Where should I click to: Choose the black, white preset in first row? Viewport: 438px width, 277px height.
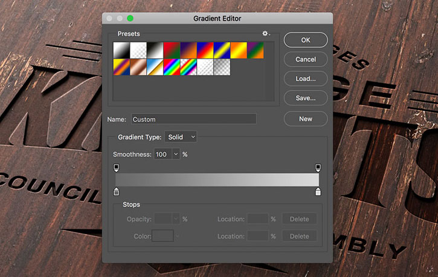155,50
